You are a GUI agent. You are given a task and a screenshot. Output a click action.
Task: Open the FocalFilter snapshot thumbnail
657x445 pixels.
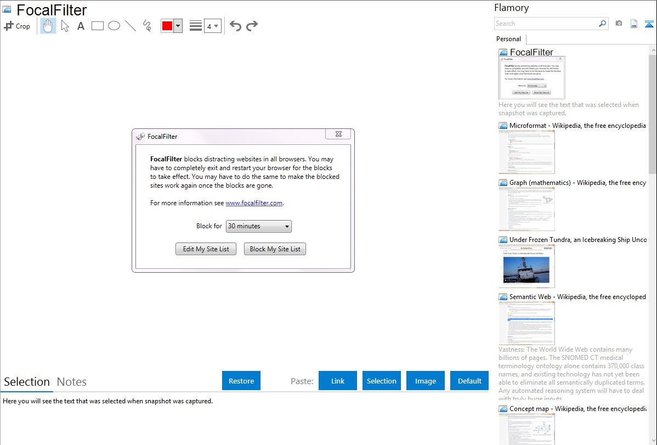[532, 78]
